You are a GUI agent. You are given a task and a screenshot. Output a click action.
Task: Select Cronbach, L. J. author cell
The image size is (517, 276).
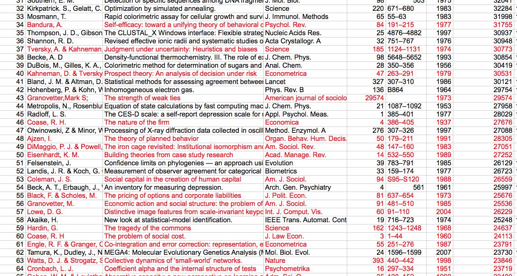tap(64, 269)
